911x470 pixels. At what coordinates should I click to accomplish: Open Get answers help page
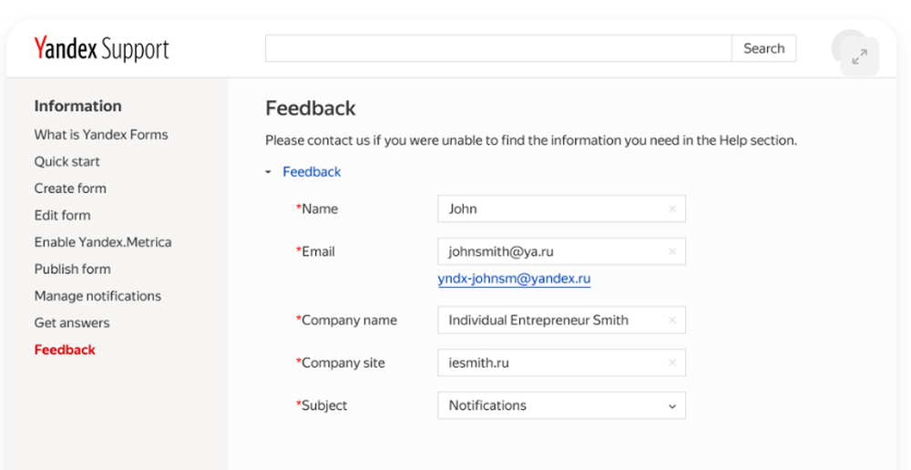click(72, 322)
